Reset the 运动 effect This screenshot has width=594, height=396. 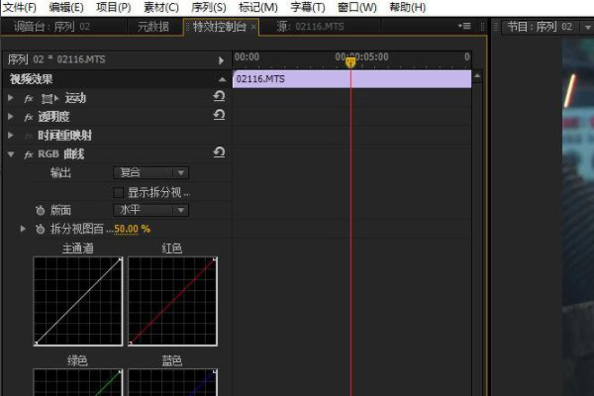(x=219, y=97)
